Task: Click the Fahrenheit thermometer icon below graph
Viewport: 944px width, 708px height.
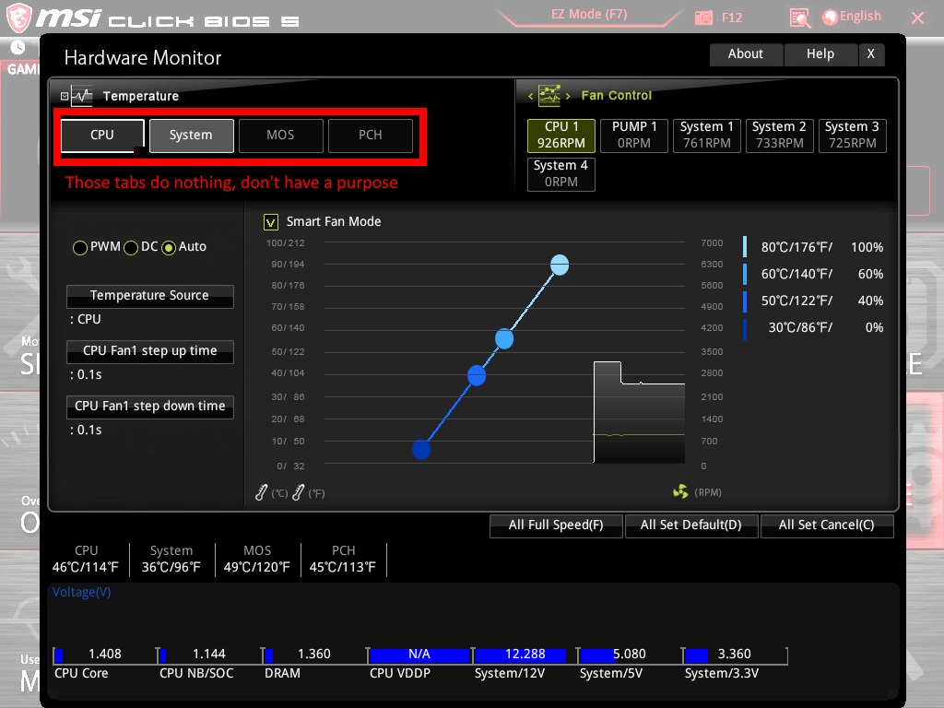Action: [x=298, y=492]
